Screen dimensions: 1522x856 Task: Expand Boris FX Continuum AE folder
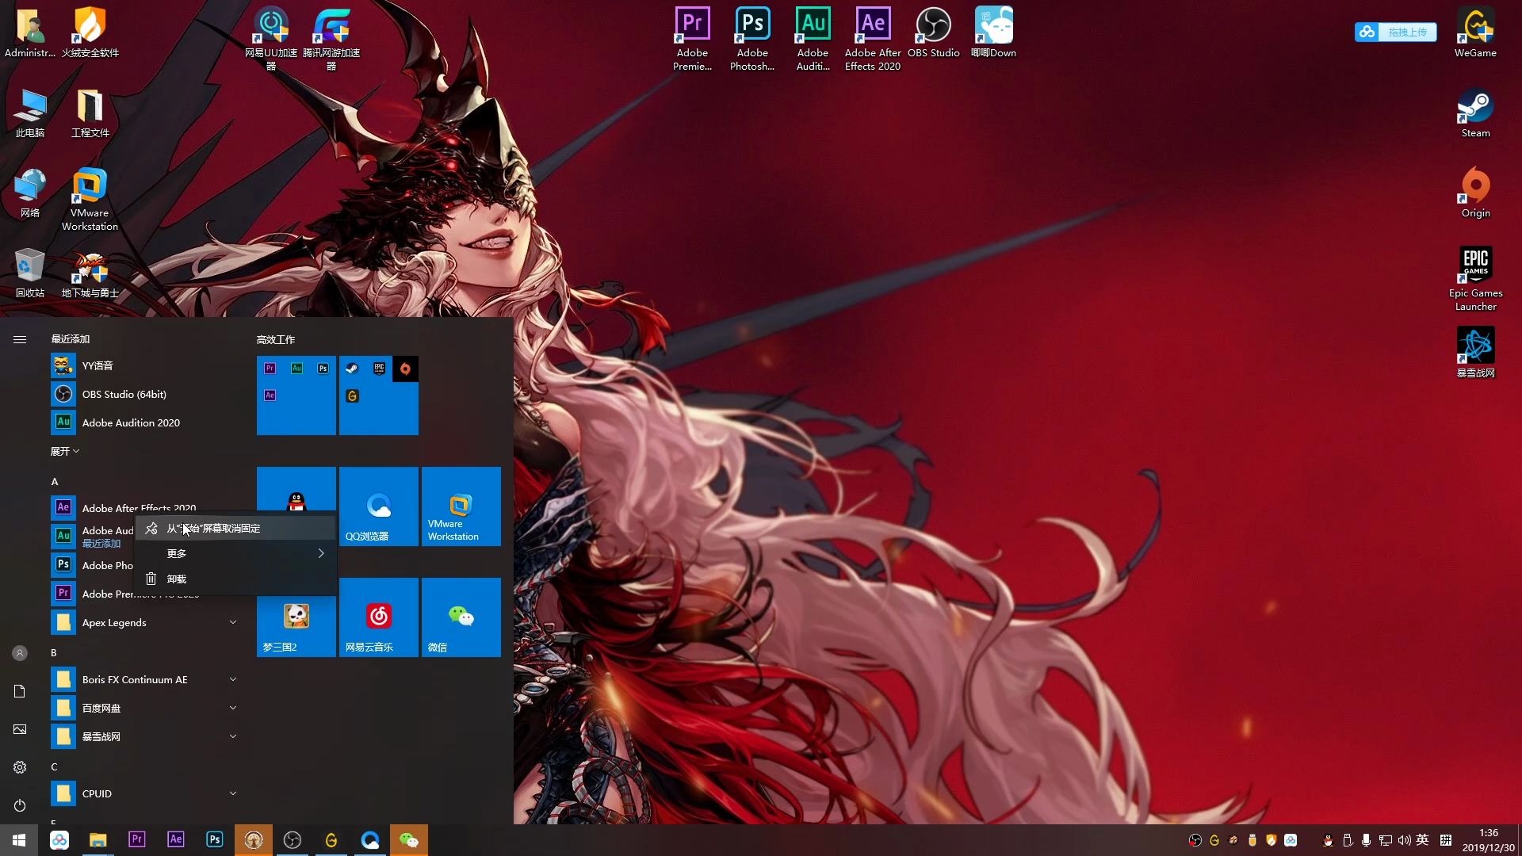point(144,679)
